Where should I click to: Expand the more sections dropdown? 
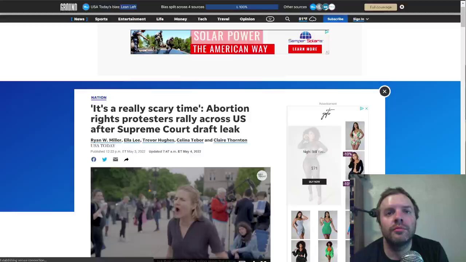270,19
